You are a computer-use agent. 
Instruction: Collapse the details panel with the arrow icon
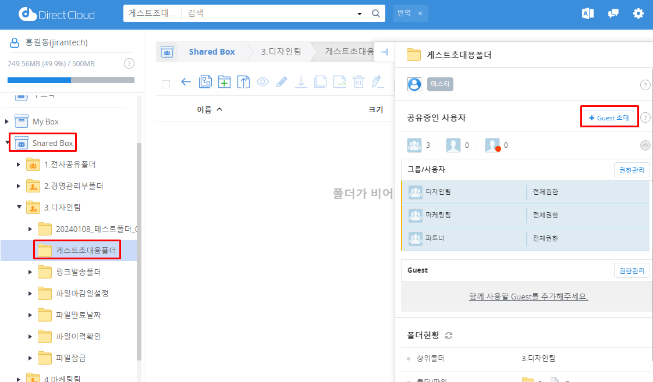[384, 52]
